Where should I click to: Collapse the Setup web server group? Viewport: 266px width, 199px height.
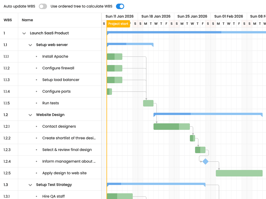pyautogui.click(x=30, y=45)
